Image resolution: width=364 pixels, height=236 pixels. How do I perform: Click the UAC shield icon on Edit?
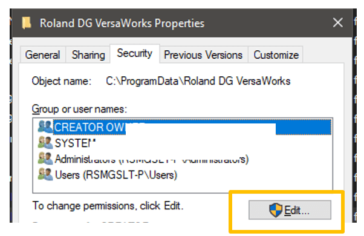[x=276, y=210]
